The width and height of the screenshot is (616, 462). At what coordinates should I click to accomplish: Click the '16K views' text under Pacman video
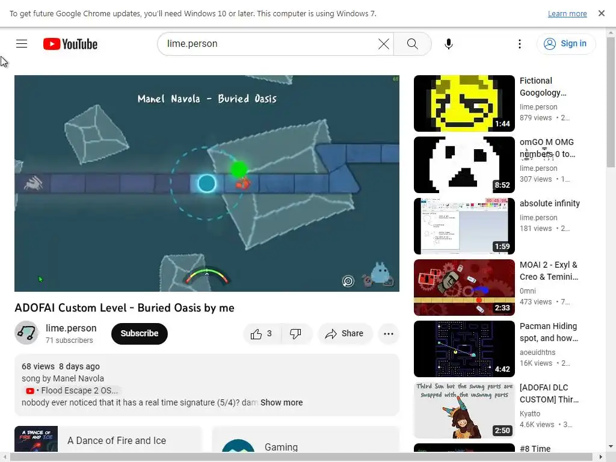pyautogui.click(x=536, y=363)
